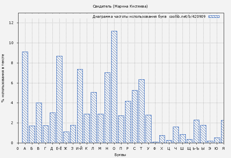231x158 pixels.
Task: Click the legend text 'Диаграмма частоты использования букв'
Action: [x=129, y=16]
